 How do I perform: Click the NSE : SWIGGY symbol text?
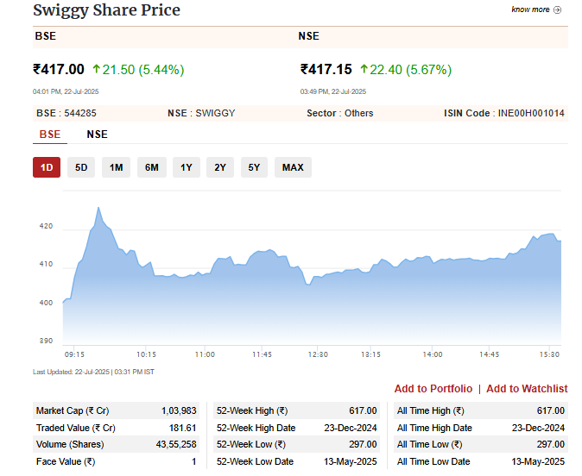click(x=201, y=113)
